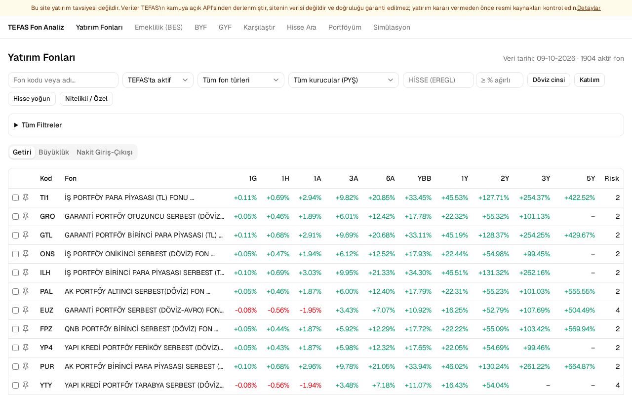Open the Tüm kurucular (PYŞ) dropdown
The height and width of the screenshot is (395, 632).
(344, 80)
